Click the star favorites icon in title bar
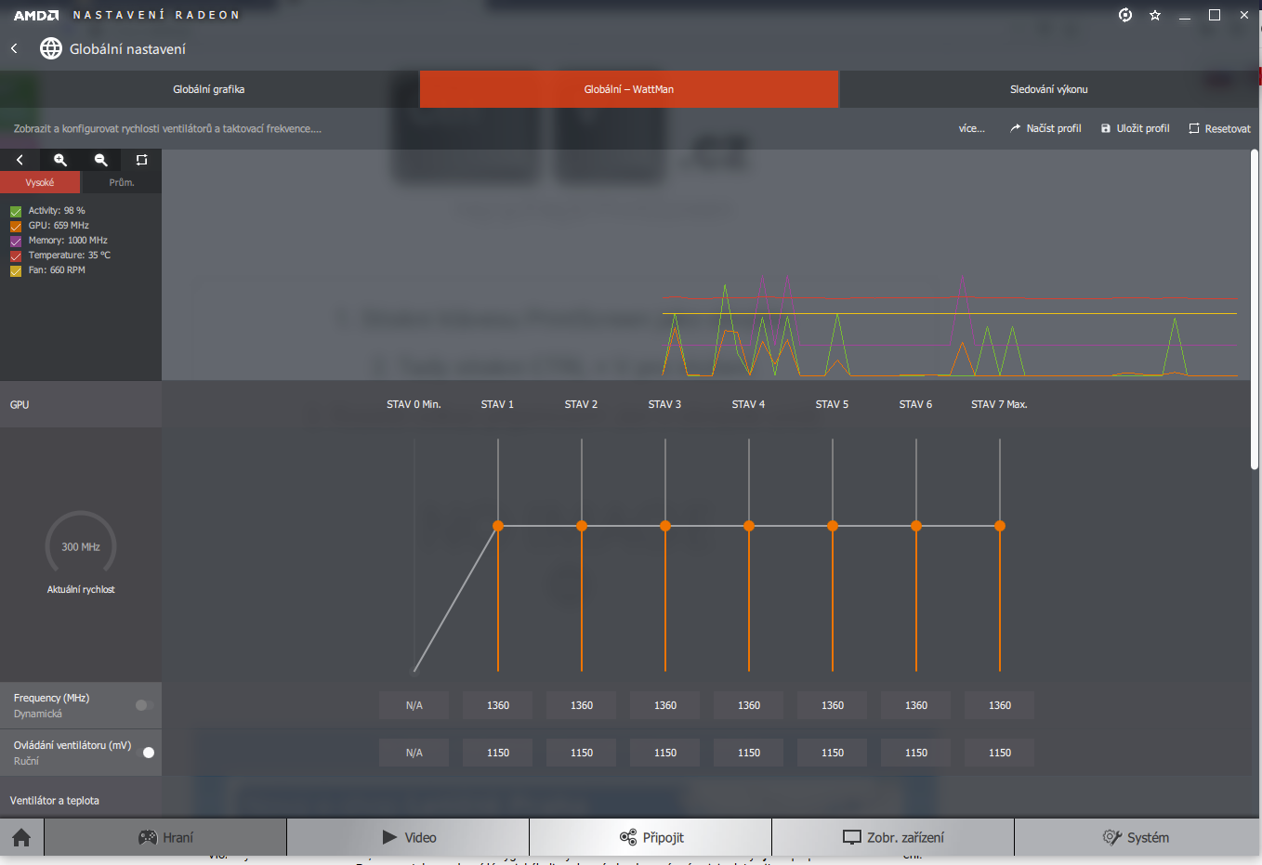 pos(1155,15)
